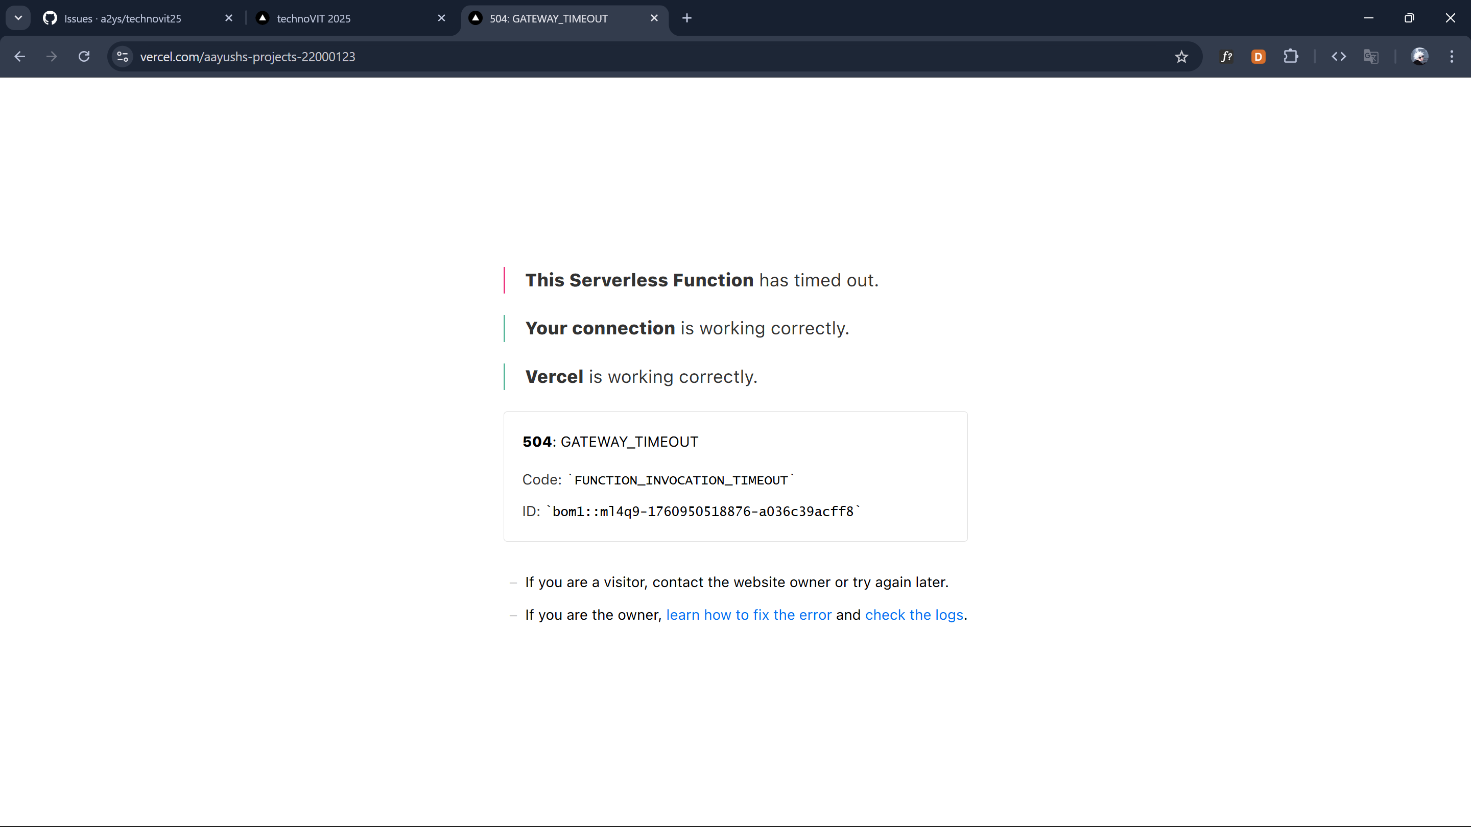Follow the 'learn how to fix the error' link
Screen dimensions: 1471x827
(749, 615)
